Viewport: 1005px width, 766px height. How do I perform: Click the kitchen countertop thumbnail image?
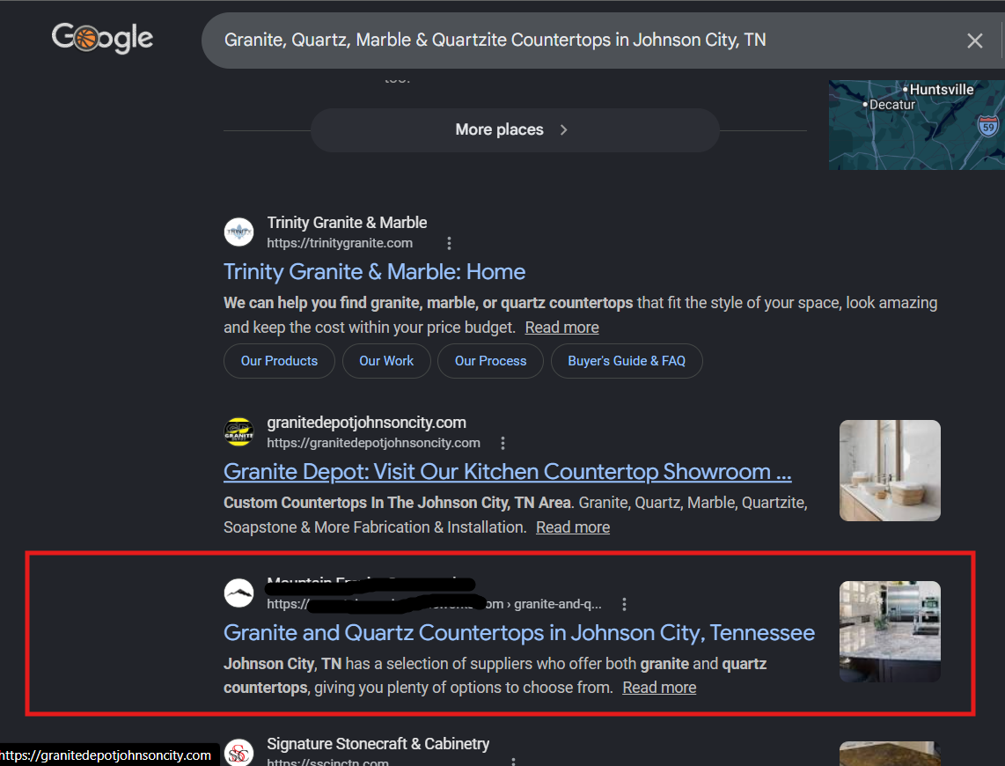[x=890, y=631]
